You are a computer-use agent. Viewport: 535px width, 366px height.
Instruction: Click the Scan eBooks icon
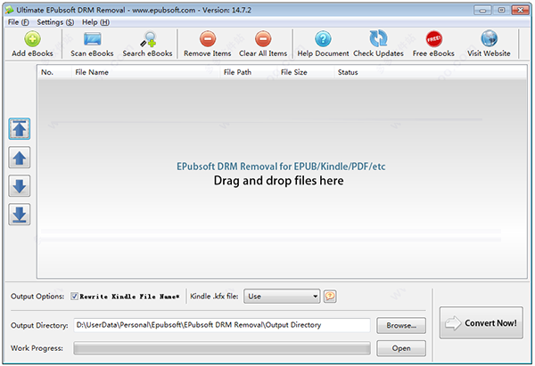point(92,39)
